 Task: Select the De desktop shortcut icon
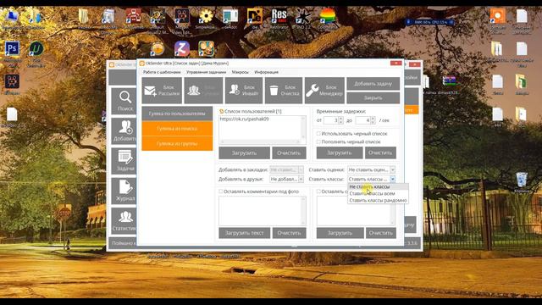[255, 16]
